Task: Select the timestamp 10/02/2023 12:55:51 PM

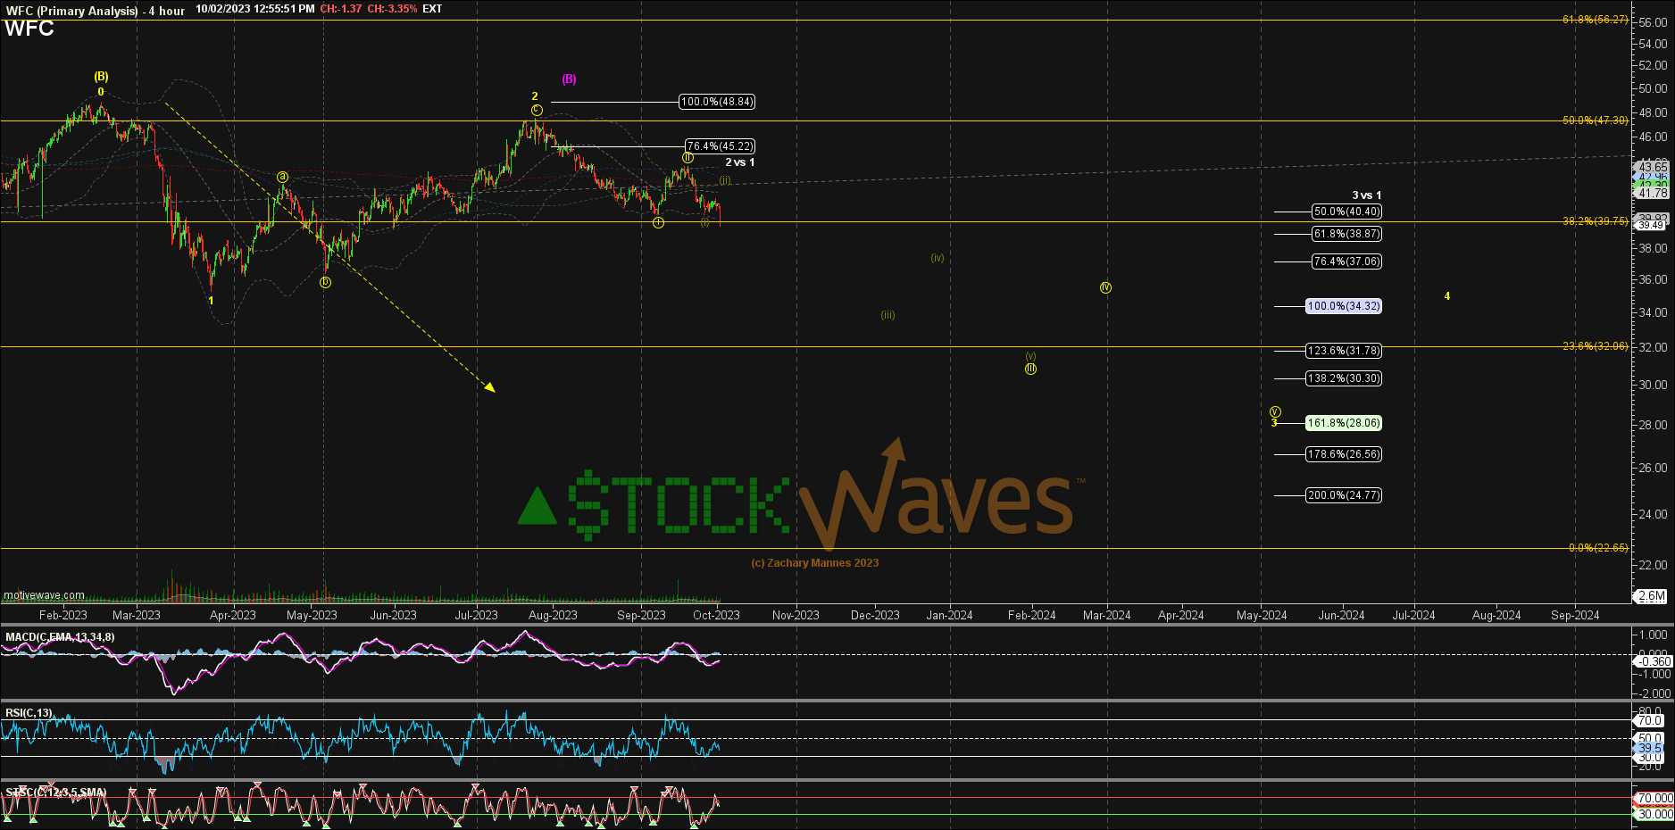Action: (x=255, y=9)
